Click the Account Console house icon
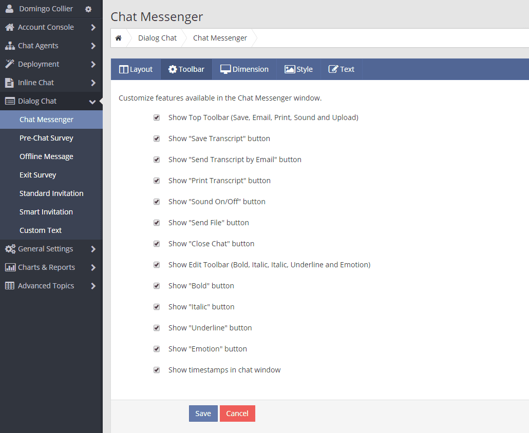 point(10,27)
